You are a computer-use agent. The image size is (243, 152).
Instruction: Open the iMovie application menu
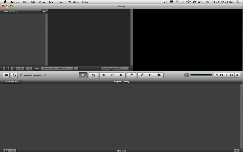(x=15, y=2)
